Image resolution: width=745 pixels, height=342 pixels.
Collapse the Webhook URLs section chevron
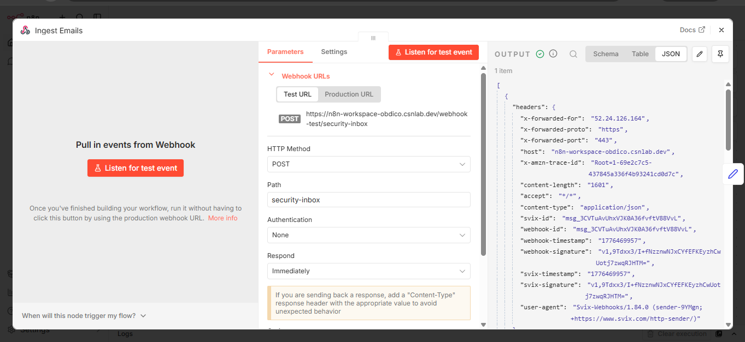click(x=271, y=75)
